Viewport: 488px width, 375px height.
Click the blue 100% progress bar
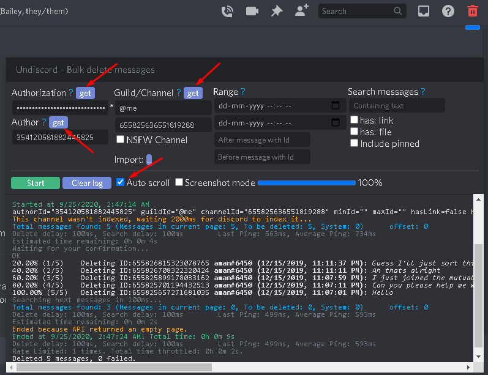click(307, 183)
